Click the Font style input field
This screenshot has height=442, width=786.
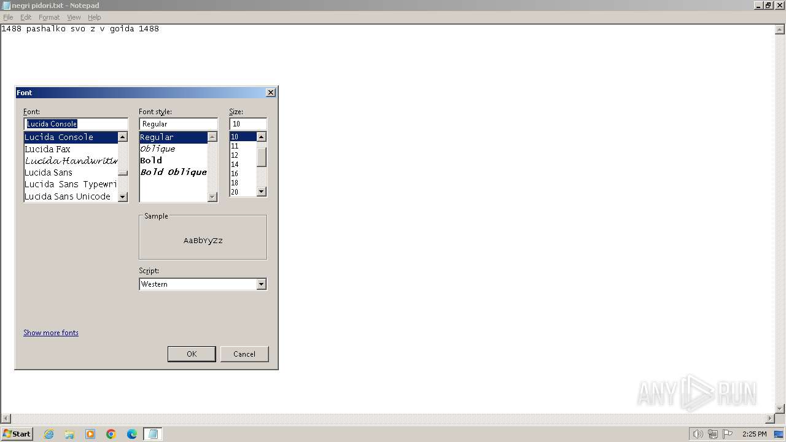(178, 124)
